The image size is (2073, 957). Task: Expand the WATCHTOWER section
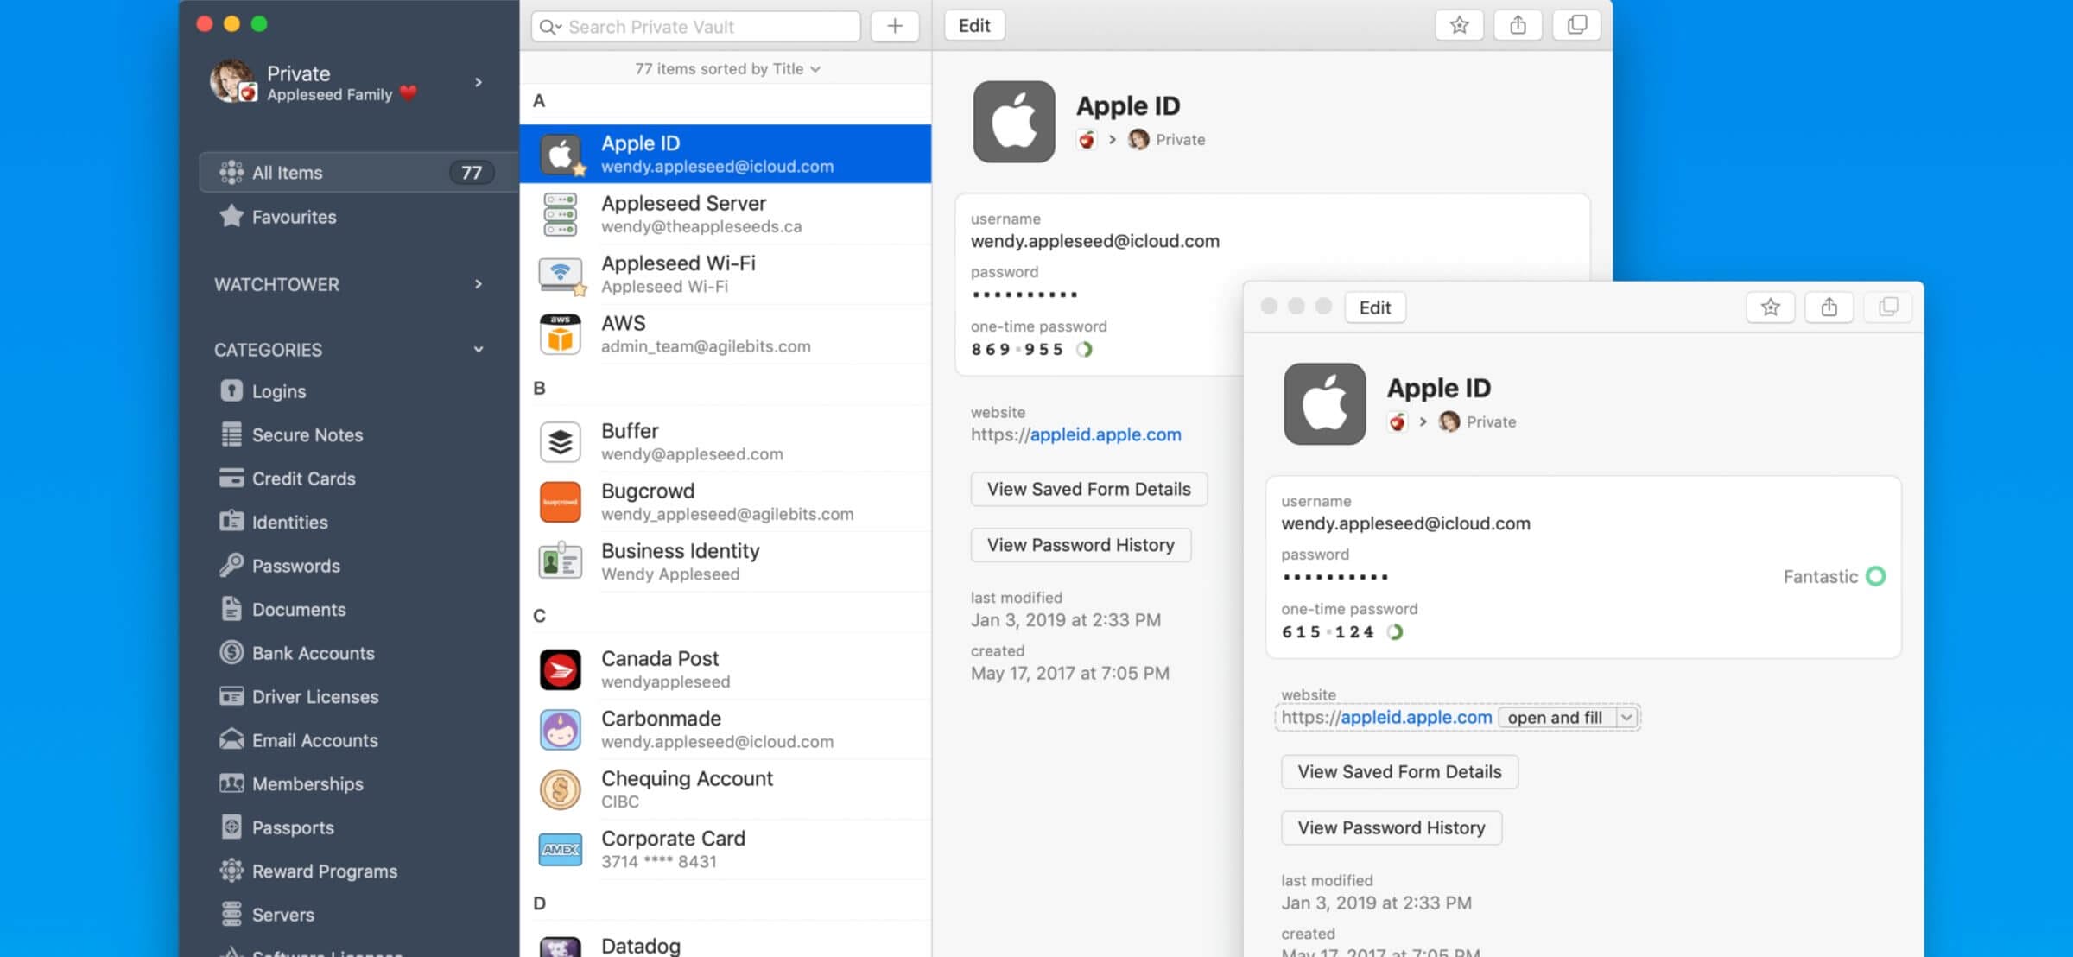[479, 284]
